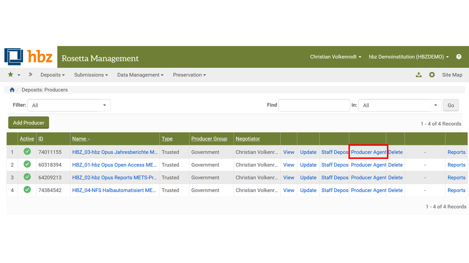Viewport: 469px width, 263px height.
Task: Open the Submissions menu
Action: [91, 75]
